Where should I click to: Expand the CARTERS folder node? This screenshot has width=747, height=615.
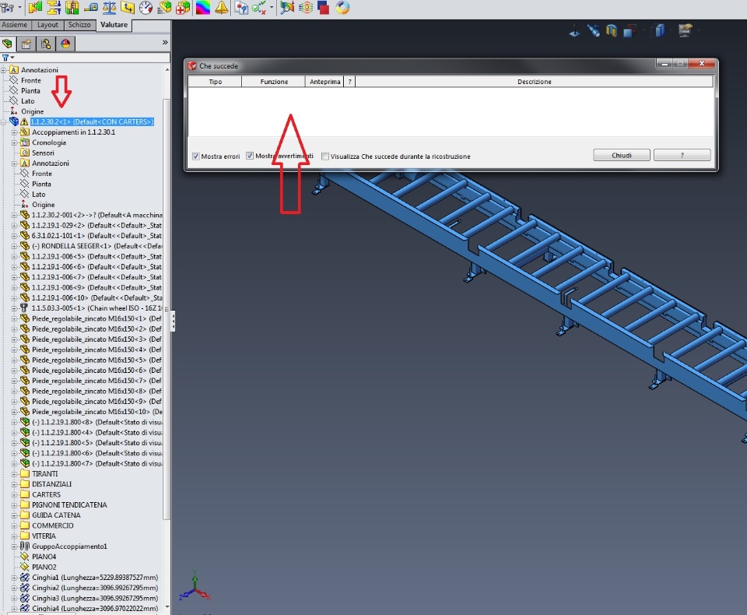coord(14,495)
